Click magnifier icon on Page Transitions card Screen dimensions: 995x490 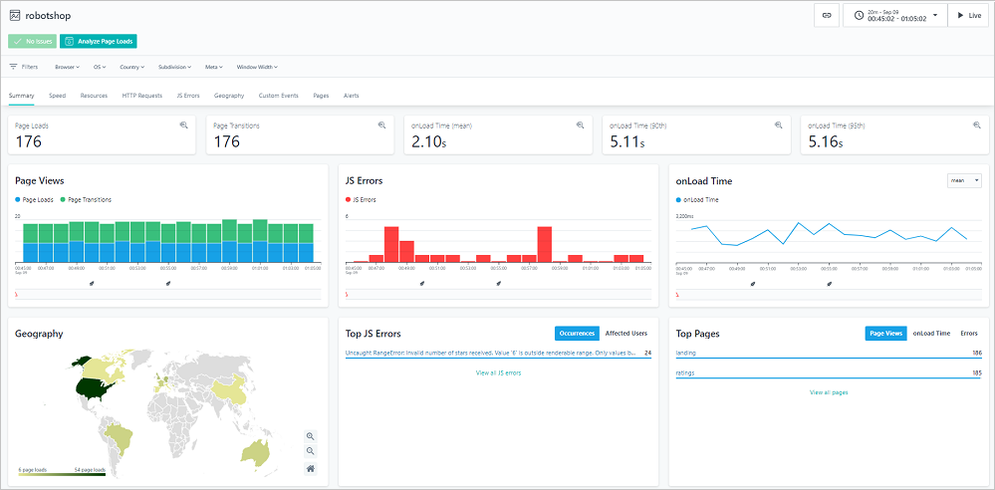[x=381, y=125]
